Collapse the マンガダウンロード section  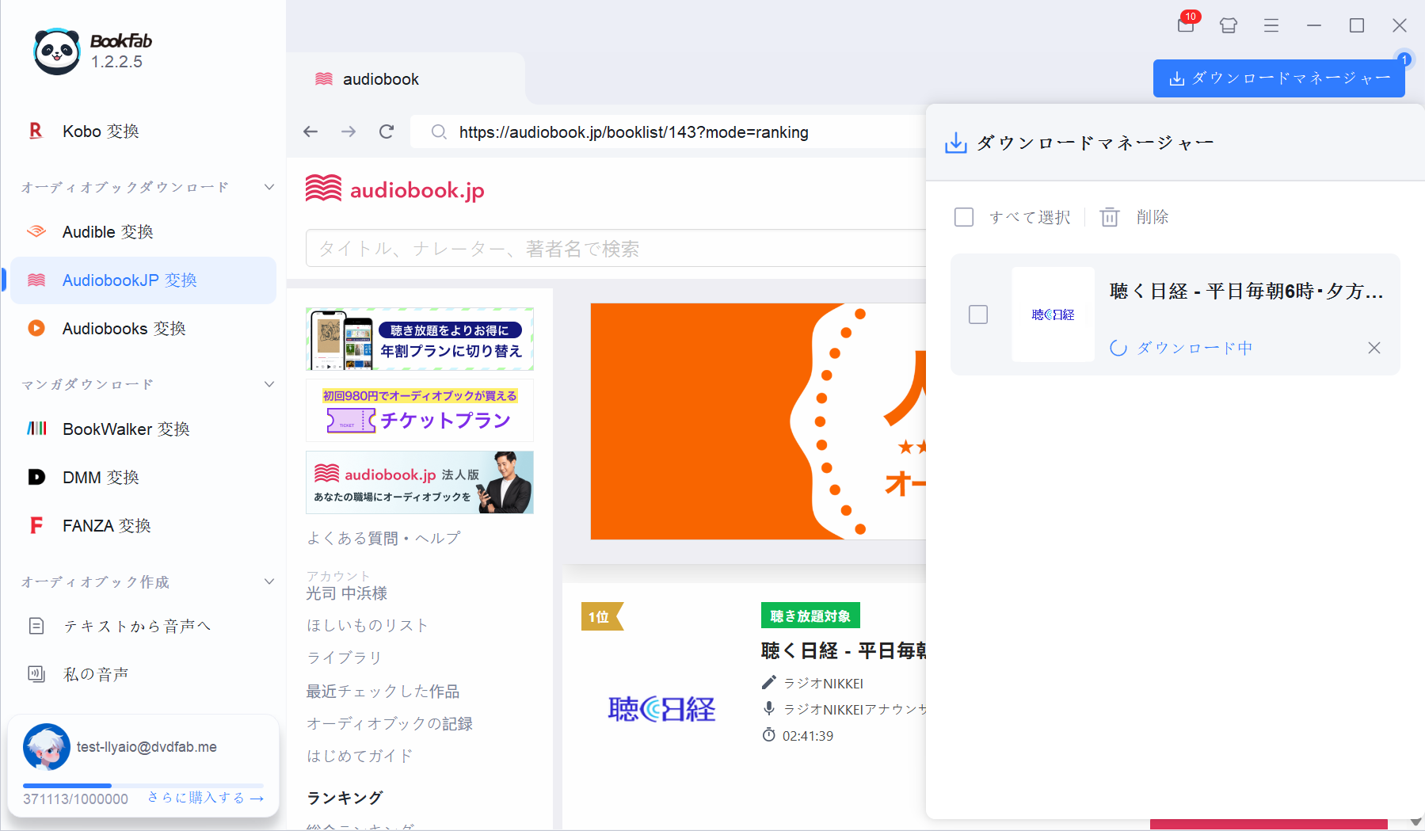tap(269, 383)
